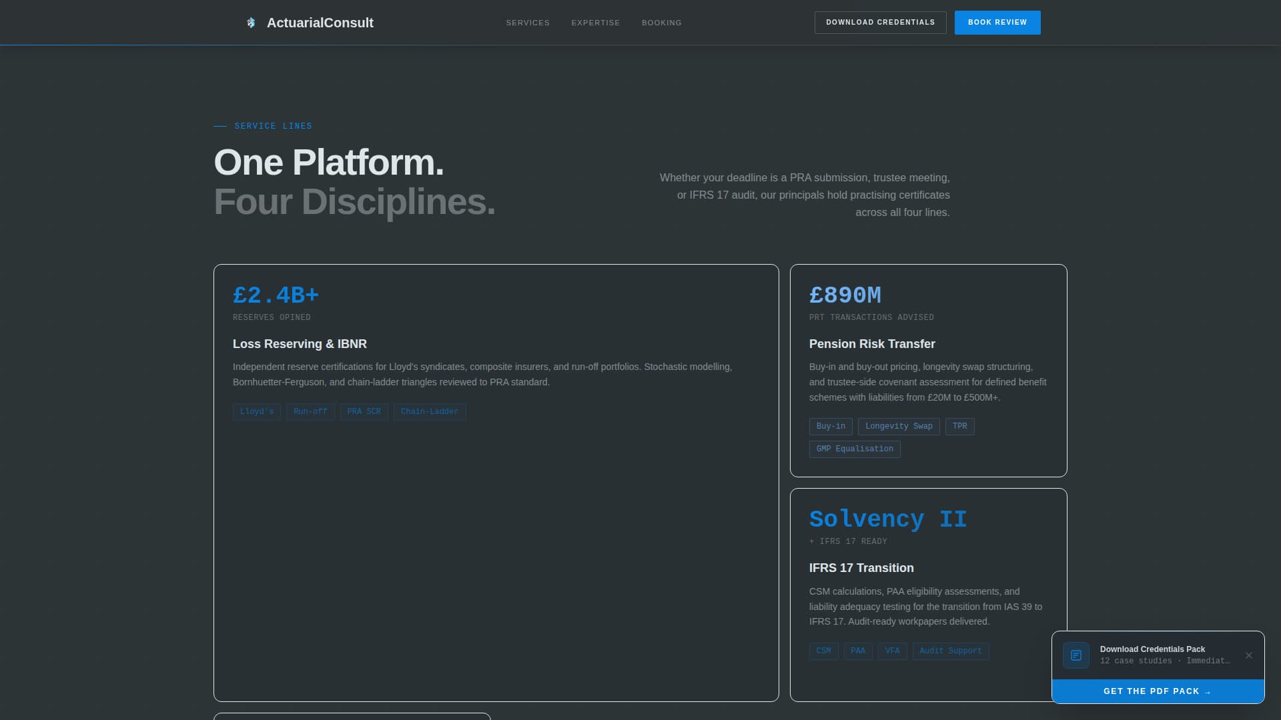Viewport: 1281px width, 720px height.
Task: Select BOOKING in the navigation bar
Action: (x=661, y=22)
